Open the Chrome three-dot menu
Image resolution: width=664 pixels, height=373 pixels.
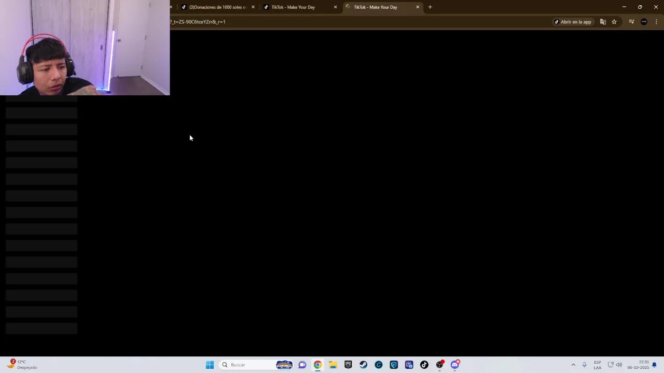(x=656, y=22)
